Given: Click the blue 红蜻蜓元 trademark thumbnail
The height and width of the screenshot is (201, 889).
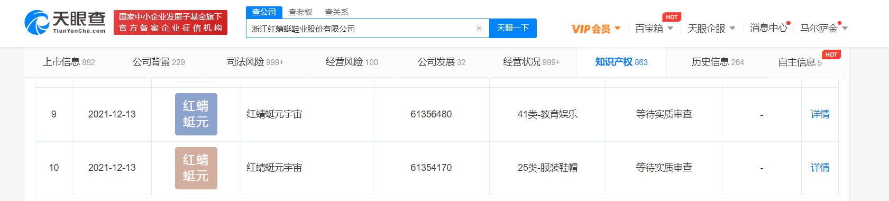Looking at the screenshot, I should pos(196,114).
